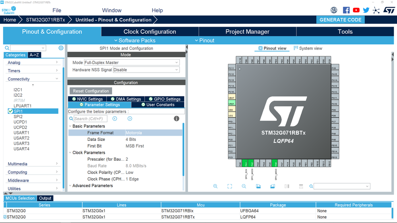Open the Help menu
Screen dimensions: 397x223
pyautogui.click(x=157, y=10)
